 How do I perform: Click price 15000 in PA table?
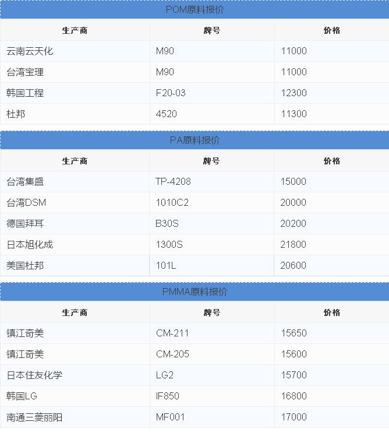(331, 181)
